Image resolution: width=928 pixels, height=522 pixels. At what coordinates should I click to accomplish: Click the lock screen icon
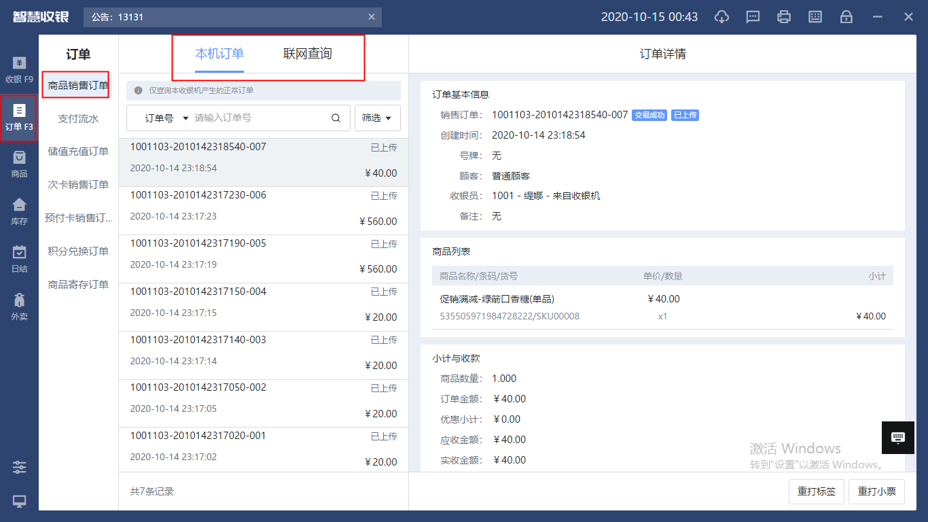[x=846, y=17]
